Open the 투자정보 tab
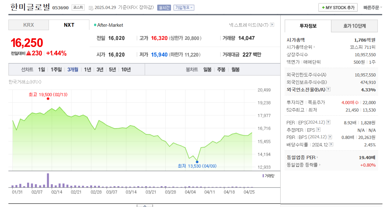389x207 pixels. 308,26
